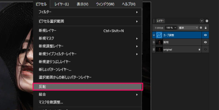Open the レイヤー(L) menu
The height and width of the screenshot is (110, 219).
click(x=62, y=4)
